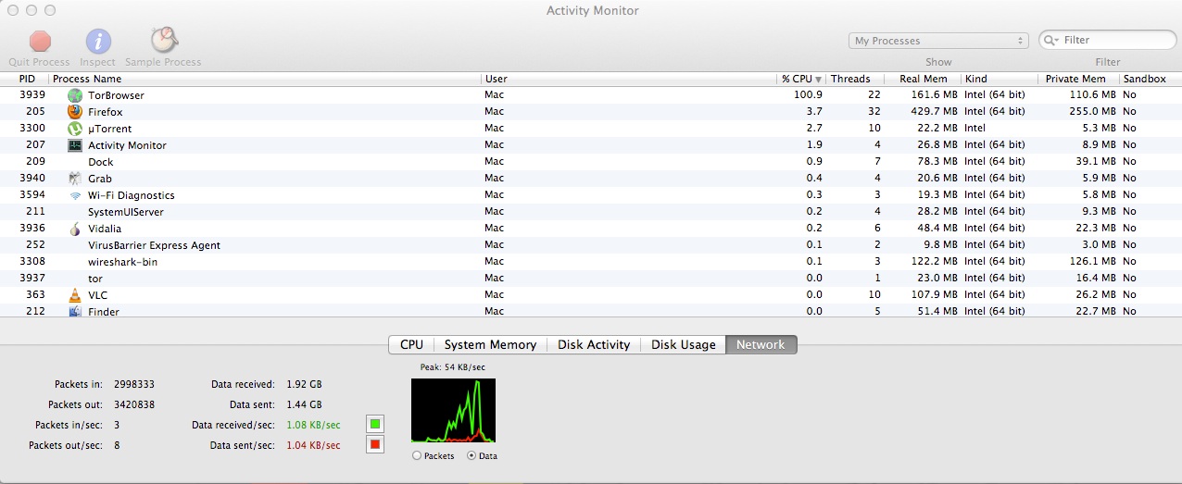Click Data received value 1.92 GB
Image resolution: width=1182 pixels, height=484 pixels.
click(x=303, y=384)
